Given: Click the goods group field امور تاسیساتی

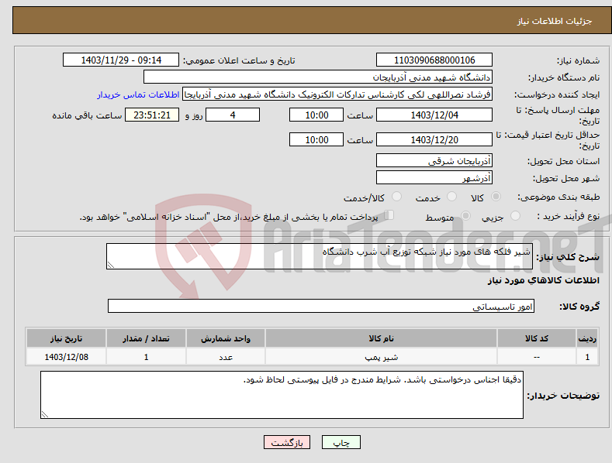Looking at the screenshot, I should (x=321, y=307).
